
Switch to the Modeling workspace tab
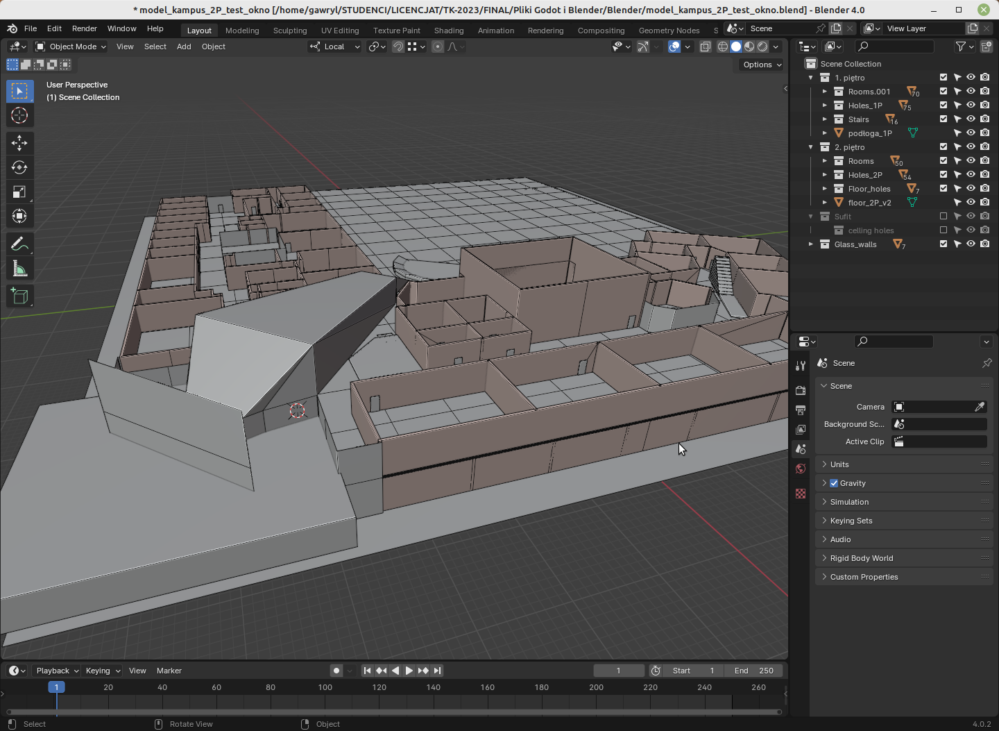click(x=242, y=31)
